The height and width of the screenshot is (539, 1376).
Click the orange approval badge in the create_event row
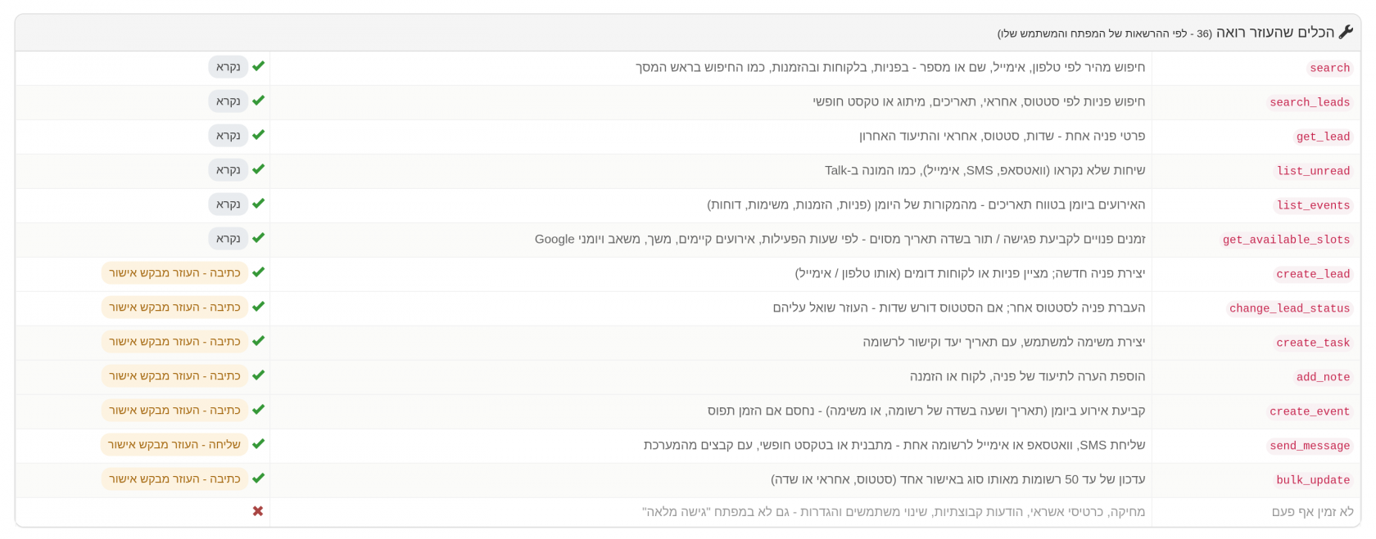[x=174, y=410]
